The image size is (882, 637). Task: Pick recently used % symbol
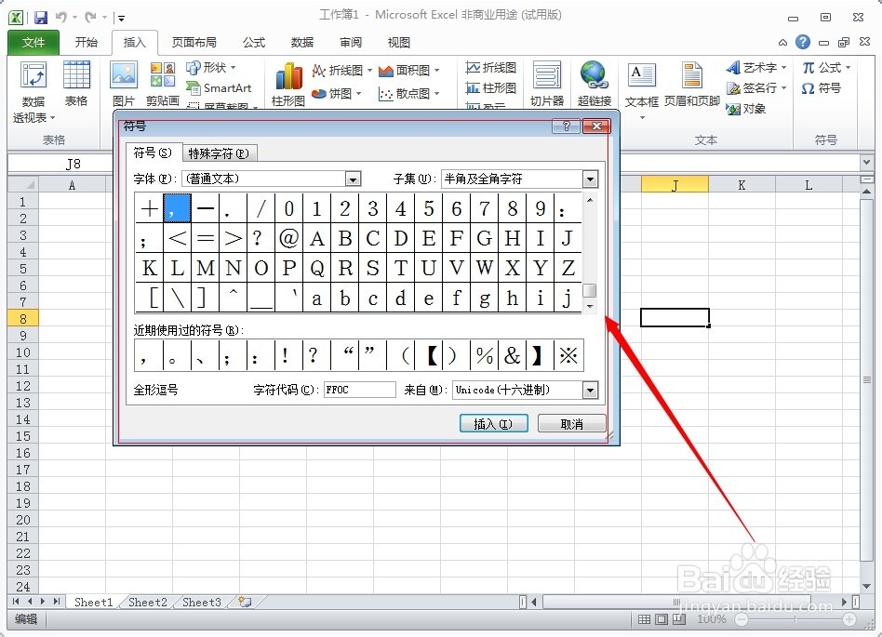pyautogui.click(x=484, y=355)
